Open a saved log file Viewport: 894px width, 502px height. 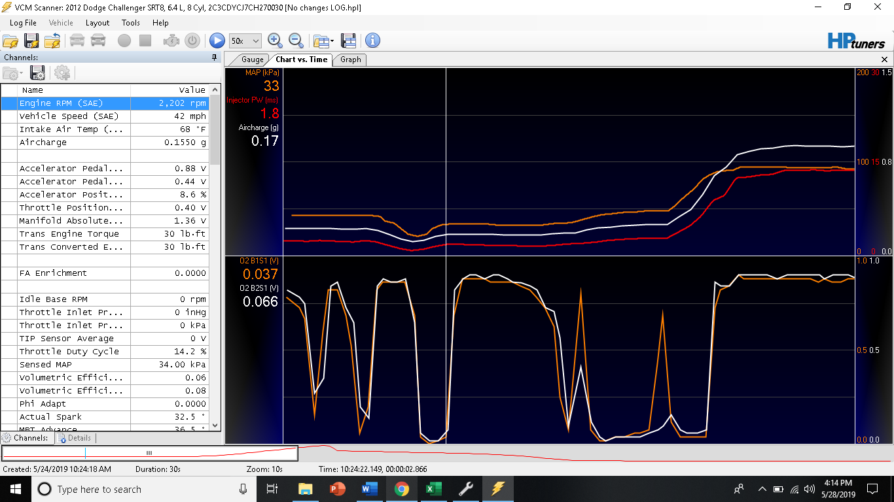(x=11, y=41)
